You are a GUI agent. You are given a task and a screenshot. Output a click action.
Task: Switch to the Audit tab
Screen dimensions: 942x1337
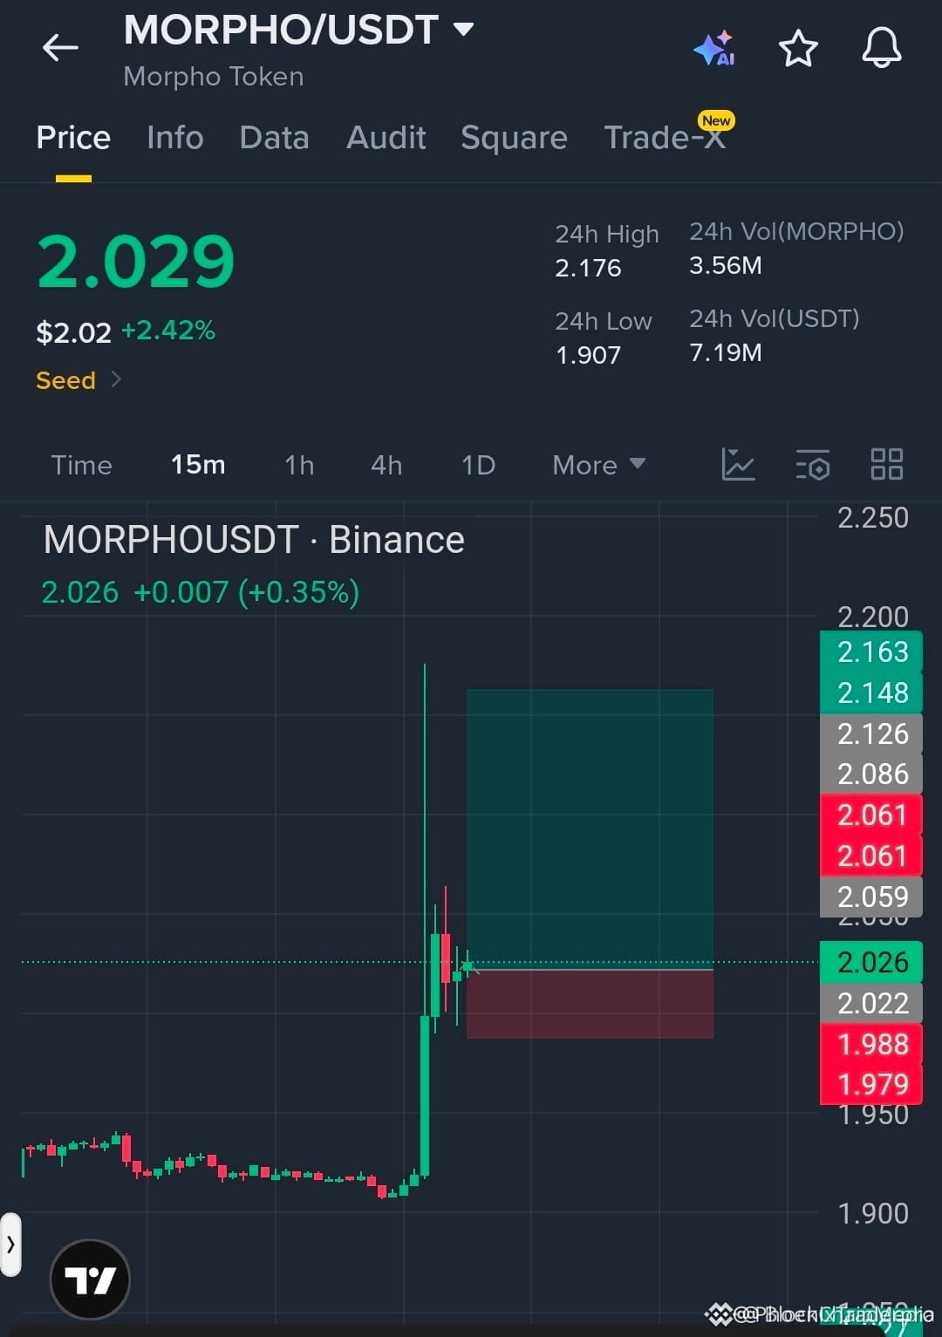386,138
